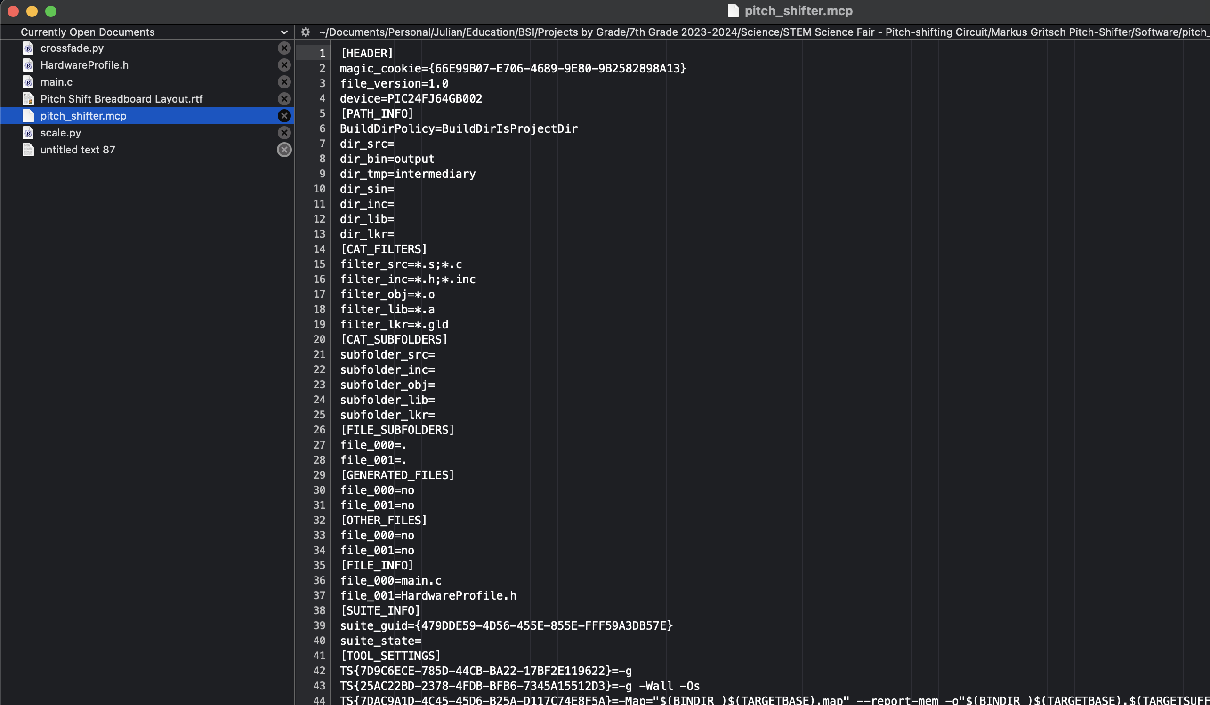Select scale.py in open documents

coord(60,133)
